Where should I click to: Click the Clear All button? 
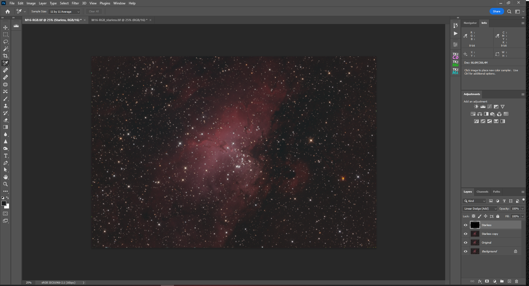coord(94,12)
